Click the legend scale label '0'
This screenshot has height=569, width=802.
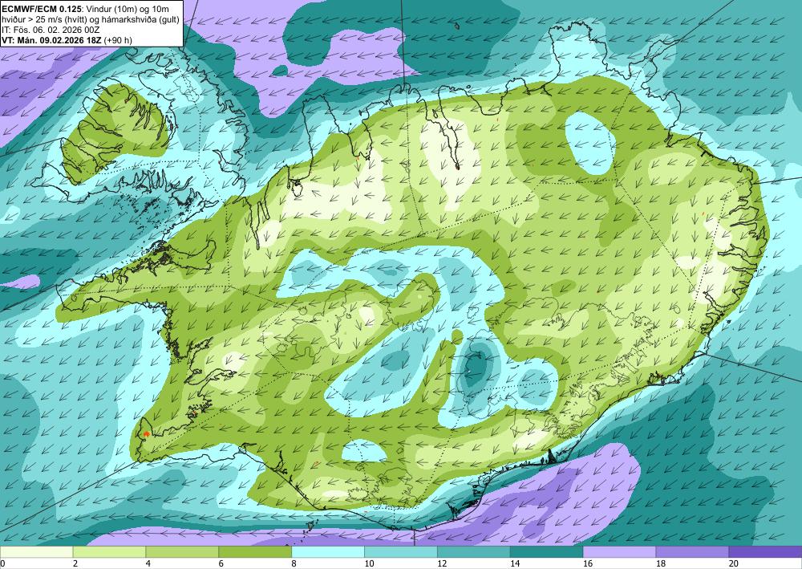click(2, 564)
